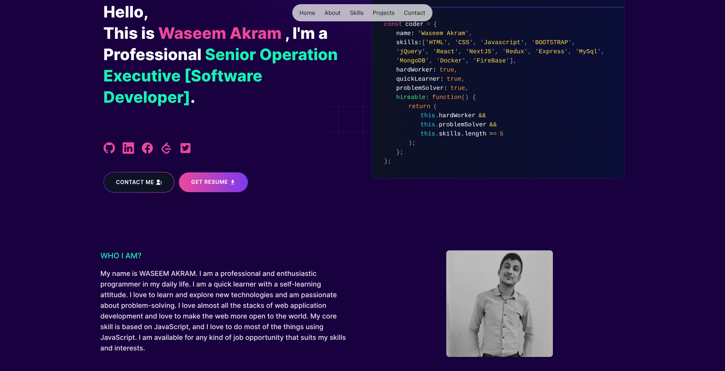Open the GitHub profile icon
Image resolution: width=725 pixels, height=371 pixels.
coord(109,148)
